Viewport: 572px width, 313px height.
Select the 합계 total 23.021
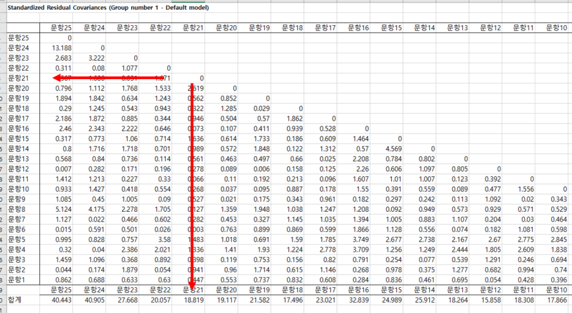click(326, 300)
